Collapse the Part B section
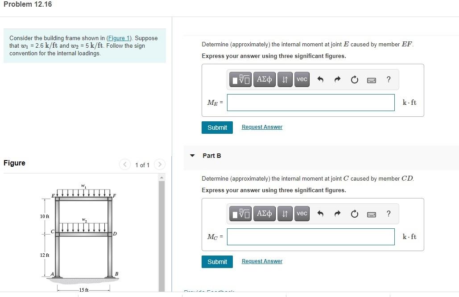Viewport: 459px width, 297px height. pos(192,155)
